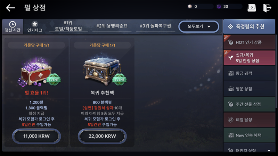
Task: Open the 신규/복귀 5일 한정 상점 category
Action: (x=249, y=58)
